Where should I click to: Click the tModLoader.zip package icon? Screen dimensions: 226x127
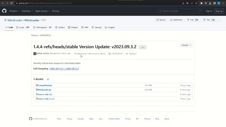[x=37, y=90]
